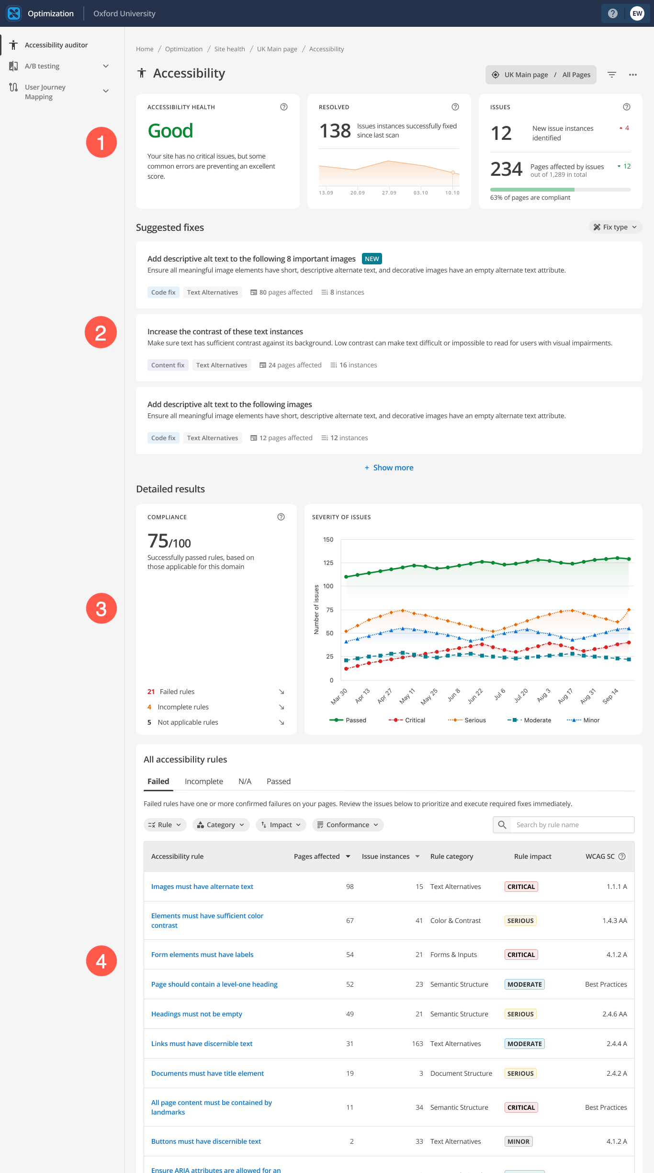
Task: Open the Conformance filter dropdown
Action: [x=348, y=825]
